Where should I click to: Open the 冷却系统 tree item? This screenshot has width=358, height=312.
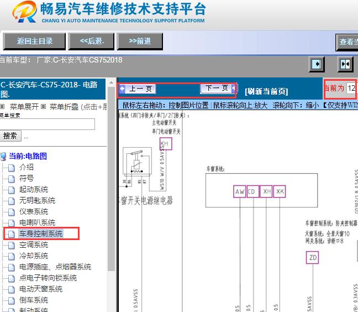click(34, 256)
